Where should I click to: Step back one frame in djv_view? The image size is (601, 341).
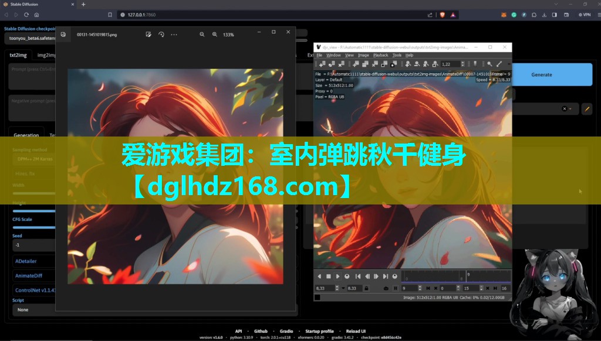tap(367, 277)
